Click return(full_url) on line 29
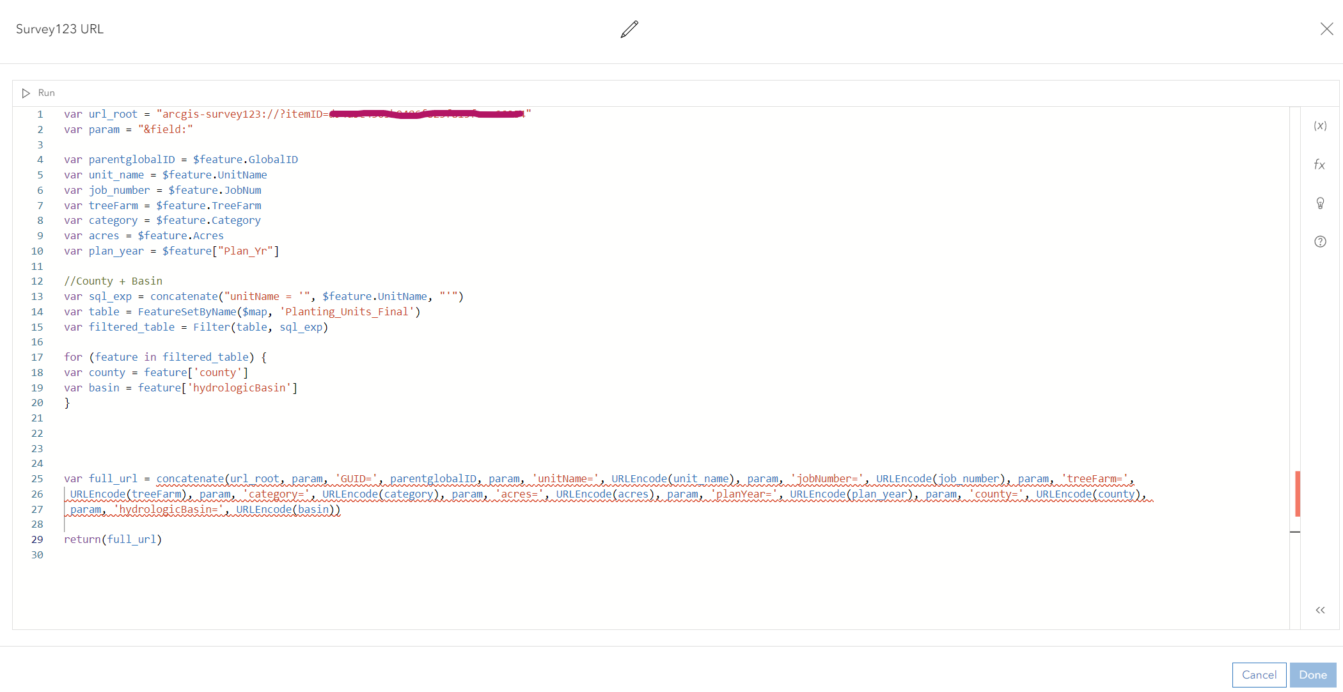The height and width of the screenshot is (692, 1343). [113, 539]
